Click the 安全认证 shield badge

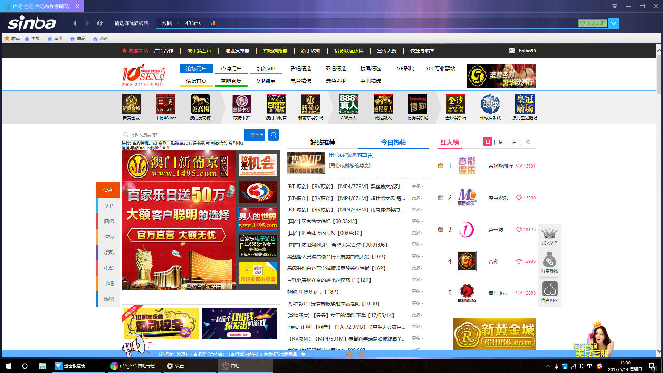[593, 23]
